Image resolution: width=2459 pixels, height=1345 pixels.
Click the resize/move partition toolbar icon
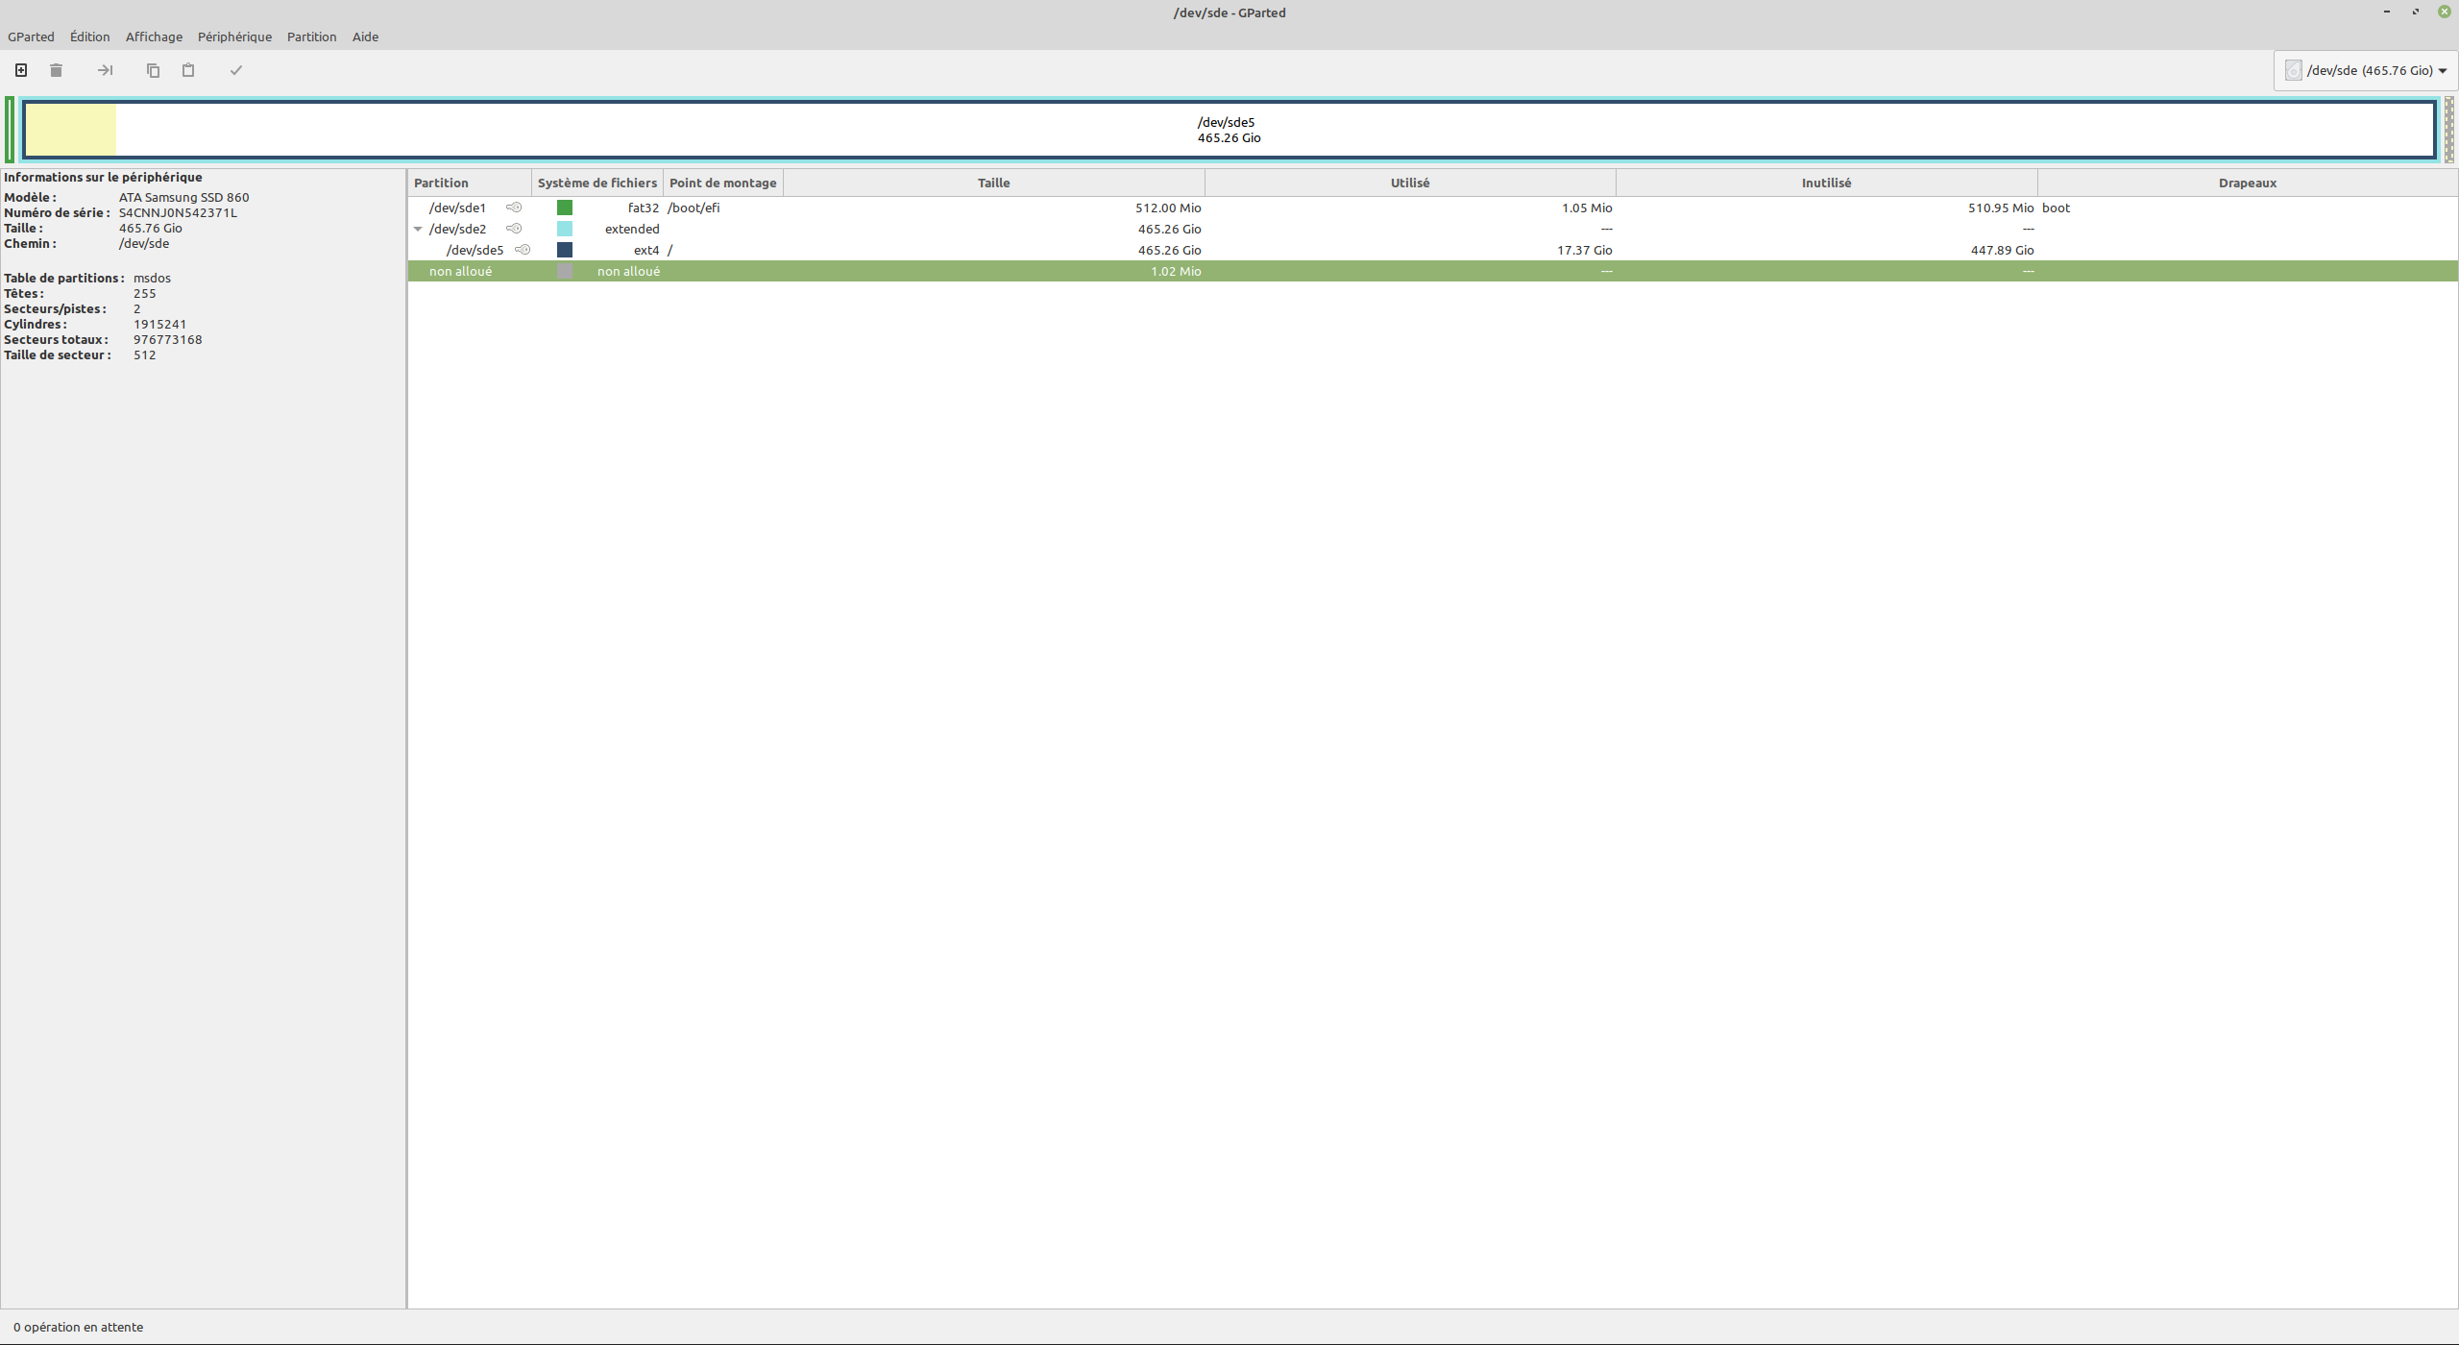pyautogui.click(x=106, y=70)
